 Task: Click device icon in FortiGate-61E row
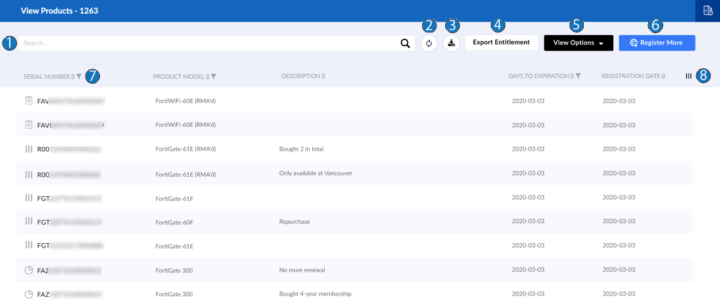point(29,245)
